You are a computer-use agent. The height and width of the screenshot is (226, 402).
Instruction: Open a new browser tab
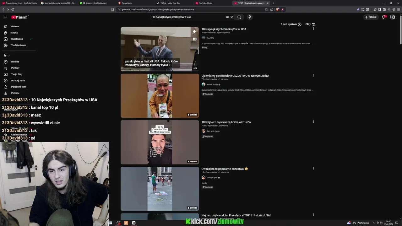coord(273,3)
